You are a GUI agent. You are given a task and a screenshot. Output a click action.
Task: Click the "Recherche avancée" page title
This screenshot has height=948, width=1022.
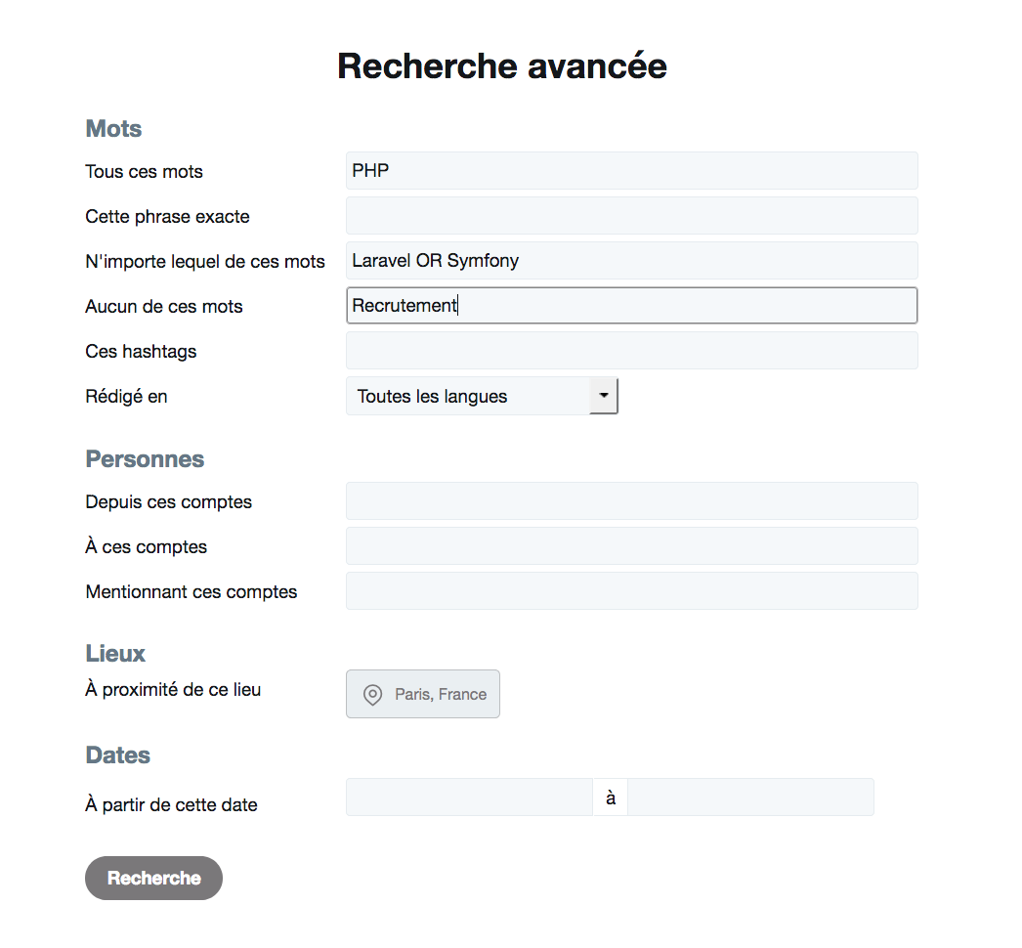[502, 66]
